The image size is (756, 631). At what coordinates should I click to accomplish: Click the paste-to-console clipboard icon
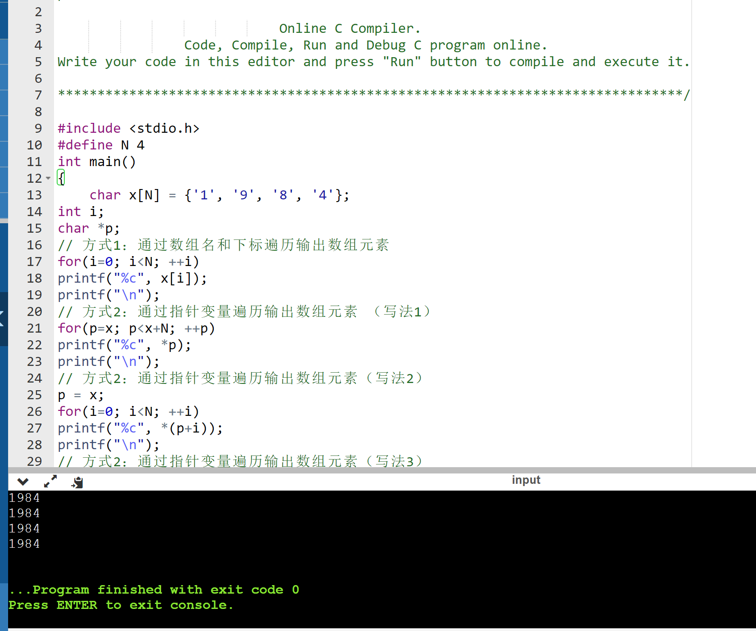point(77,482)
